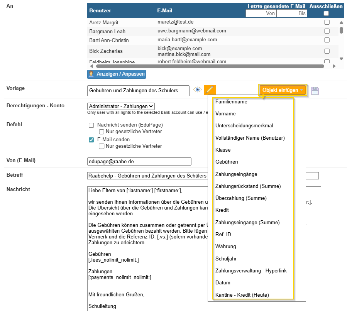
Task: Click the recipient list scroll-down arrow
Action: tap(341, 59)
